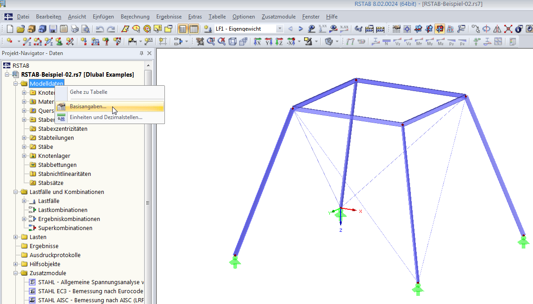Select the dimension line tool
The height and width of the screenshot is (304, 533).
point(132,41)
